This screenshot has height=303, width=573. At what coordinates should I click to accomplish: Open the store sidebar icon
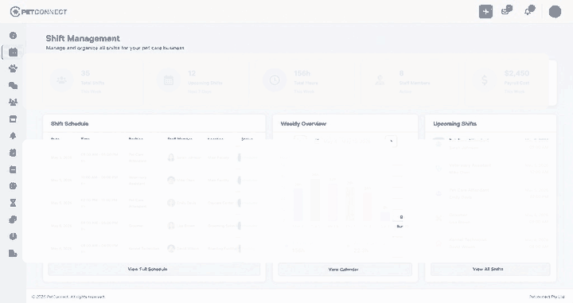point(14,119)
